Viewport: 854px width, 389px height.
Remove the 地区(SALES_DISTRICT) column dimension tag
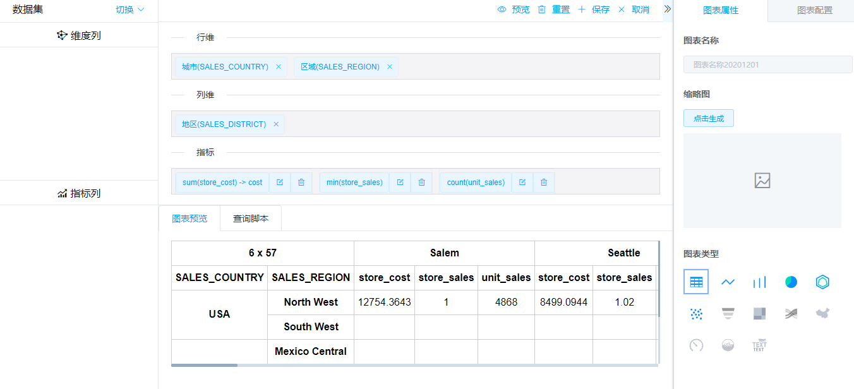tap(276, 124)
